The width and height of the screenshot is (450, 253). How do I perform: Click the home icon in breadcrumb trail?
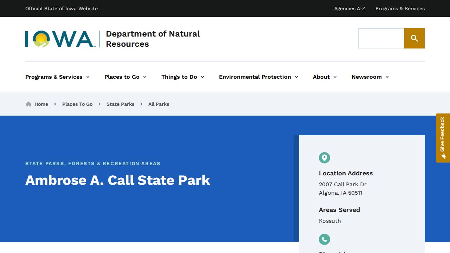click(x=28, y=104)
